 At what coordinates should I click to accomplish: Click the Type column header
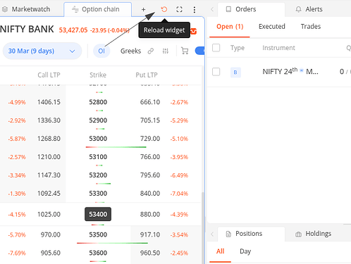[238, 48]
